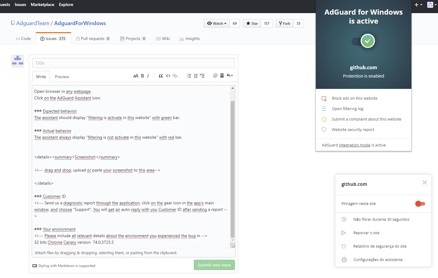The image size is (438, 278).
Task: Toggle Filtragem neste site off
Action: pos(420,204)
